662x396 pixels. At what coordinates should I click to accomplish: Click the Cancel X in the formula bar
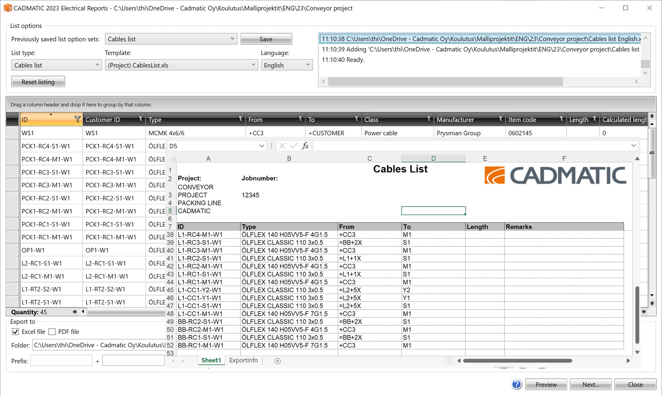click(282, 146)
